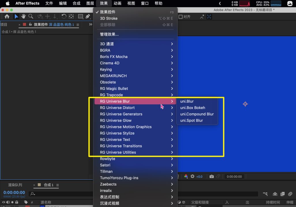Open the 动画 menu in menu bar
Screen dimensions: 296x207
click(117, 3)
